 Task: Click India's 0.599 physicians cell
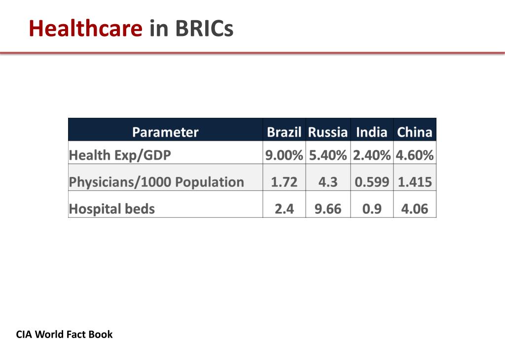coord(372,177)
